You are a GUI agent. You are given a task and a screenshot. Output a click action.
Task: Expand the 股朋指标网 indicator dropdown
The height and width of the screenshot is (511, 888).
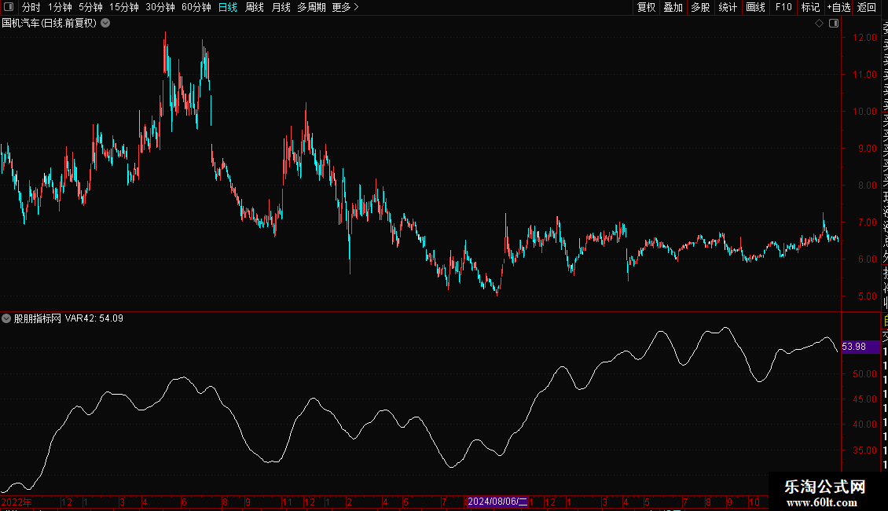tap(6, 318)
